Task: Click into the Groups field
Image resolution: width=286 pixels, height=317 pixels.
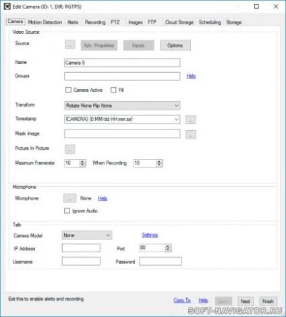Action: [122, 76]
